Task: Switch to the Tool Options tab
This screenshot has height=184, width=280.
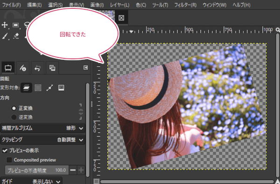Action: pyautogui.click(x=8, y=68)
